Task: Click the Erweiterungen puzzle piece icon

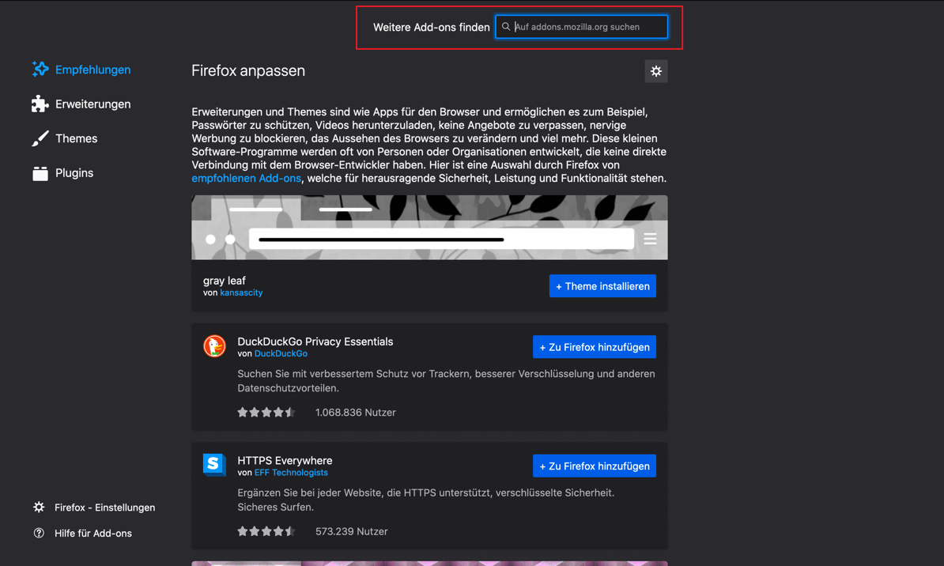Action: coord(40,104)
